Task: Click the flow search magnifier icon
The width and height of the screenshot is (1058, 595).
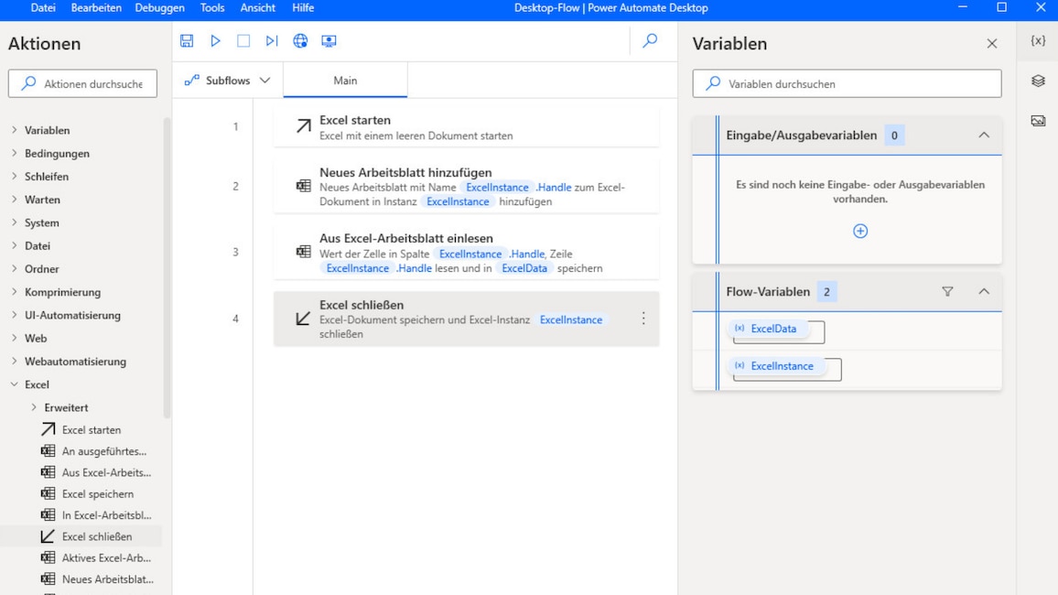Action: 650,40
